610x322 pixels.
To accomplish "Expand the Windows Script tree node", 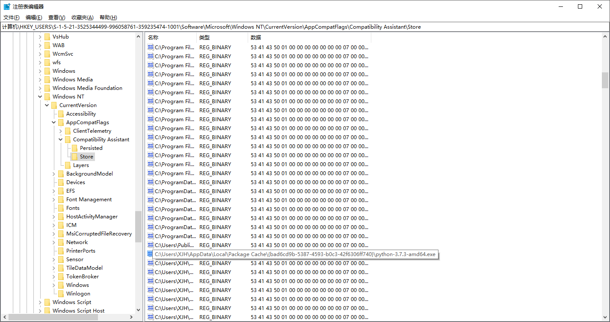I will [40, 302].
